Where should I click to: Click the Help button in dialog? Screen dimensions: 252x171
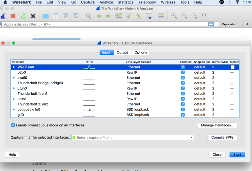coord(12,154)
